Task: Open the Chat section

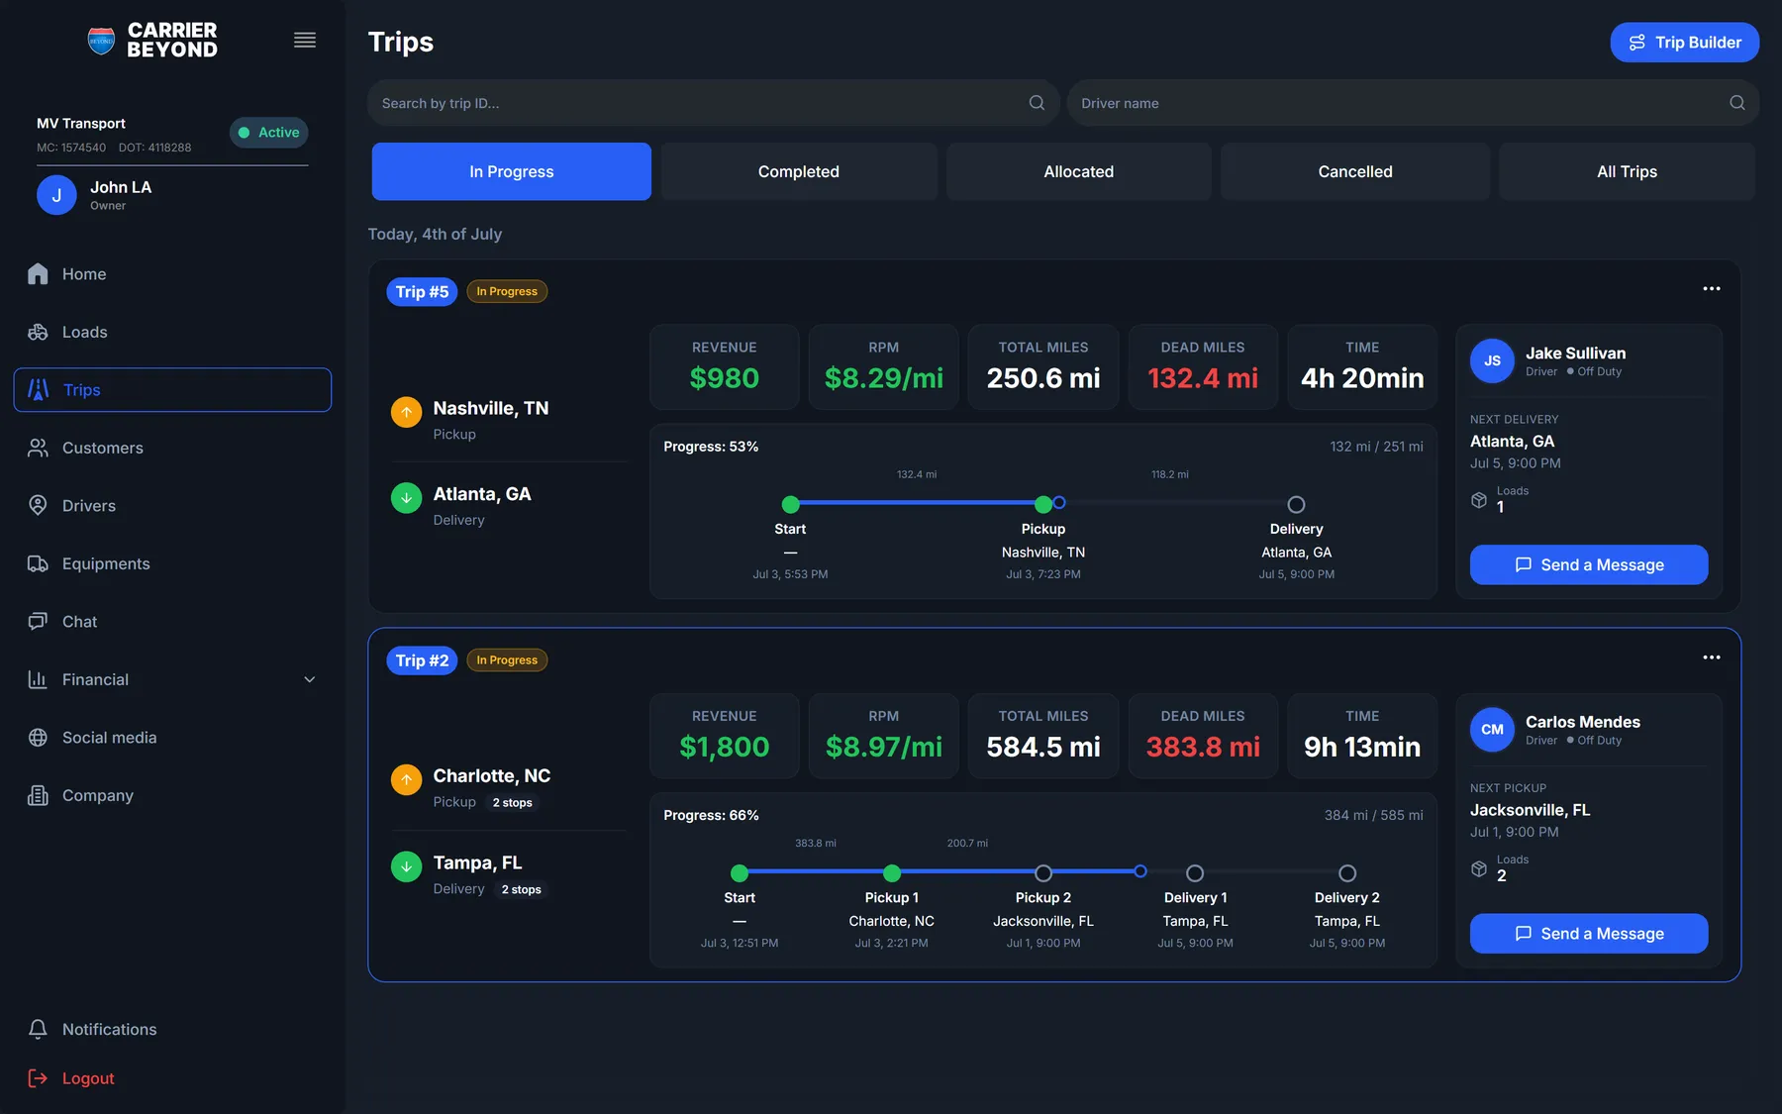Action: point(172,622)
